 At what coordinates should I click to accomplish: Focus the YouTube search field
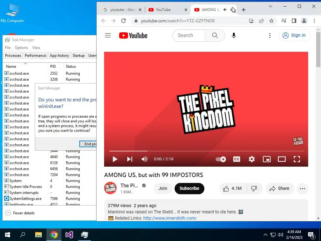pyautogui.click(x=189, y=35)
